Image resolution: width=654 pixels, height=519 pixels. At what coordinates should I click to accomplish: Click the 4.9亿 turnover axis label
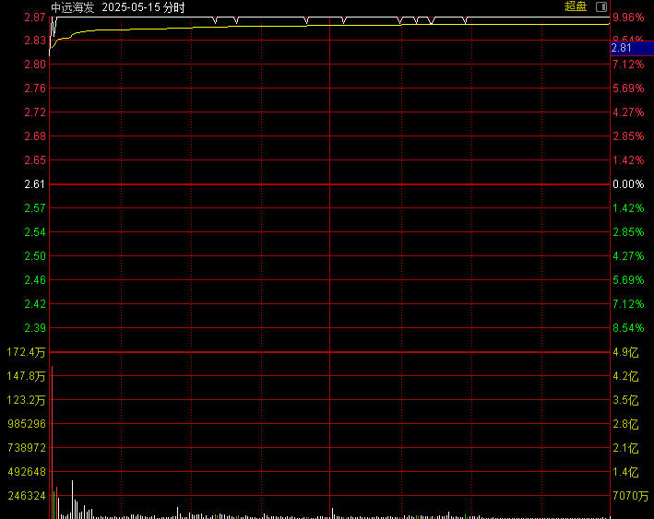(x=627, y=352)
